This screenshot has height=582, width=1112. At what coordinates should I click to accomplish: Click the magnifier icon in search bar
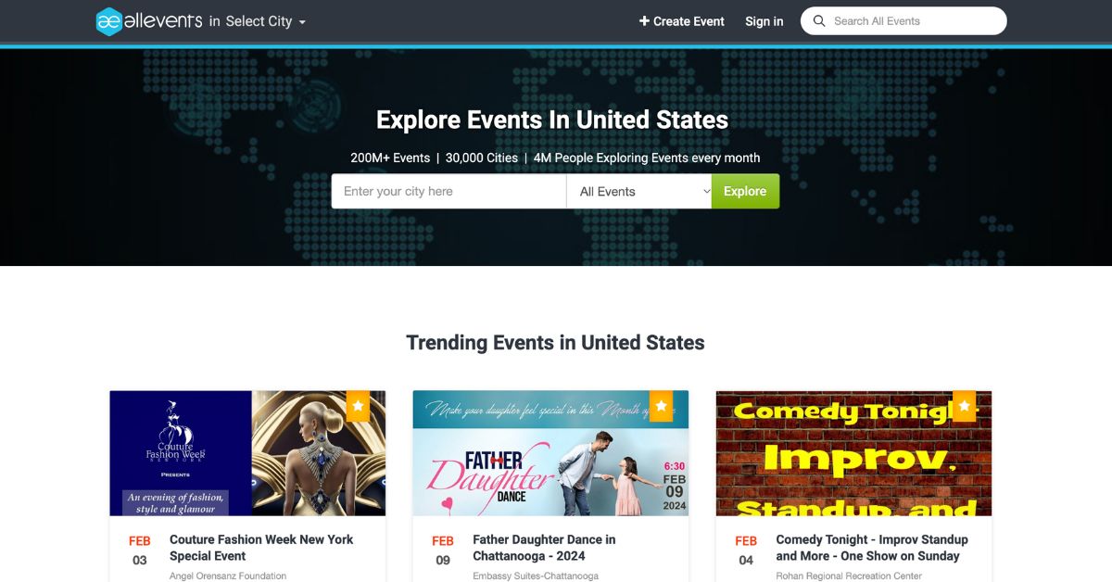click(819, 21)
